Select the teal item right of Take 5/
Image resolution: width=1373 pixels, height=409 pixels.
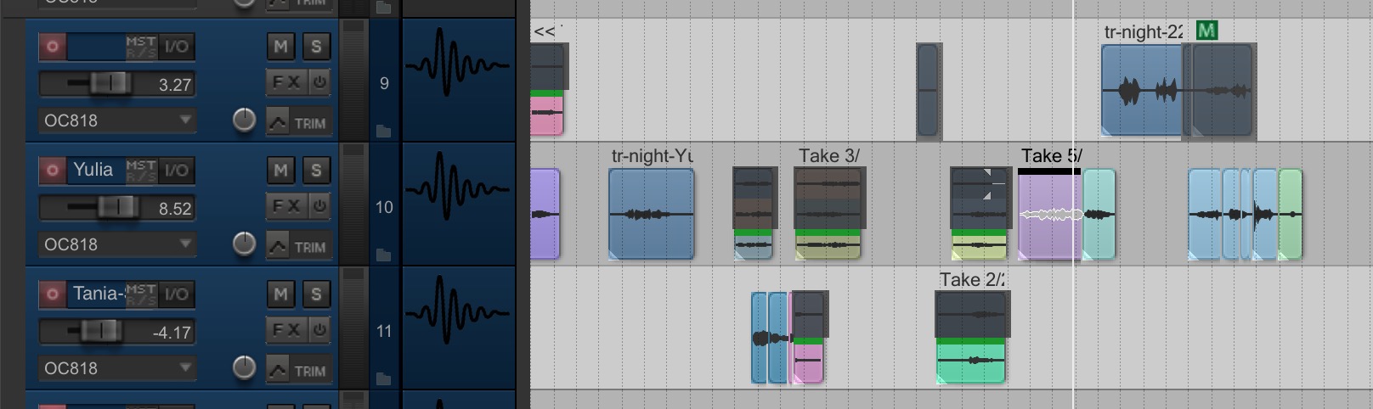1099,214
